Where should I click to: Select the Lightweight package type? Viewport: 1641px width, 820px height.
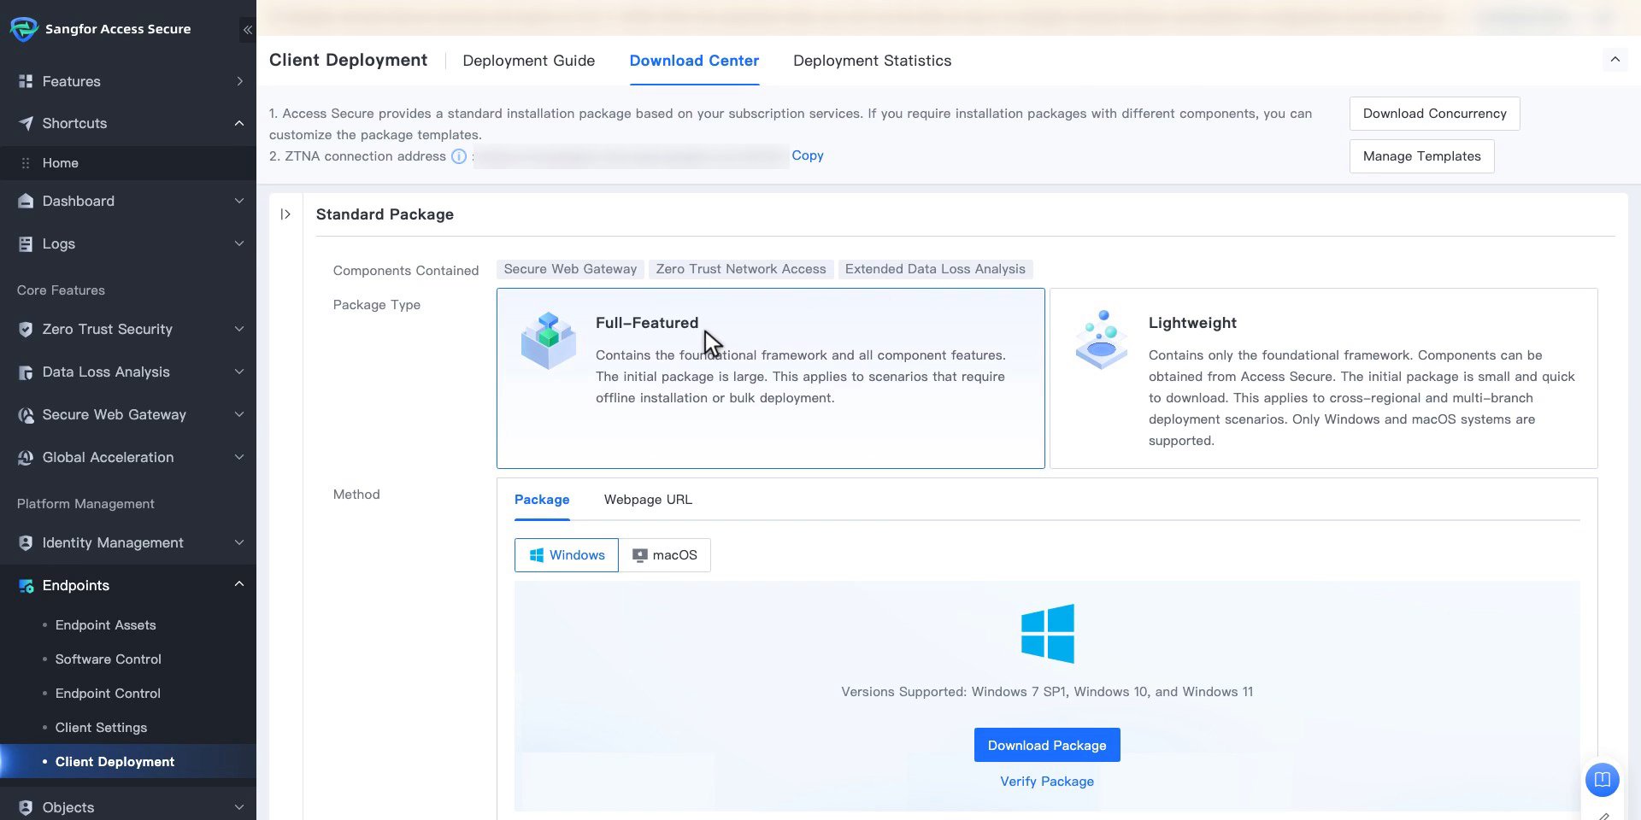(x=1323, y=378)
